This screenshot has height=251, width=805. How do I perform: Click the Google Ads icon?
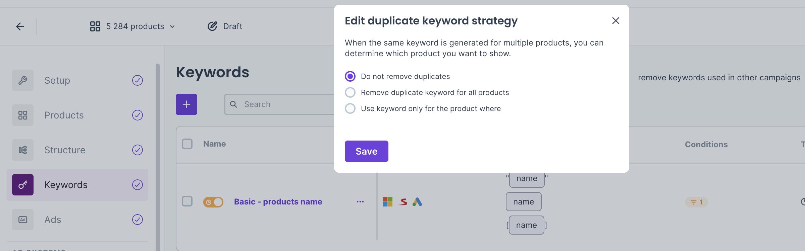pos(417,202)
